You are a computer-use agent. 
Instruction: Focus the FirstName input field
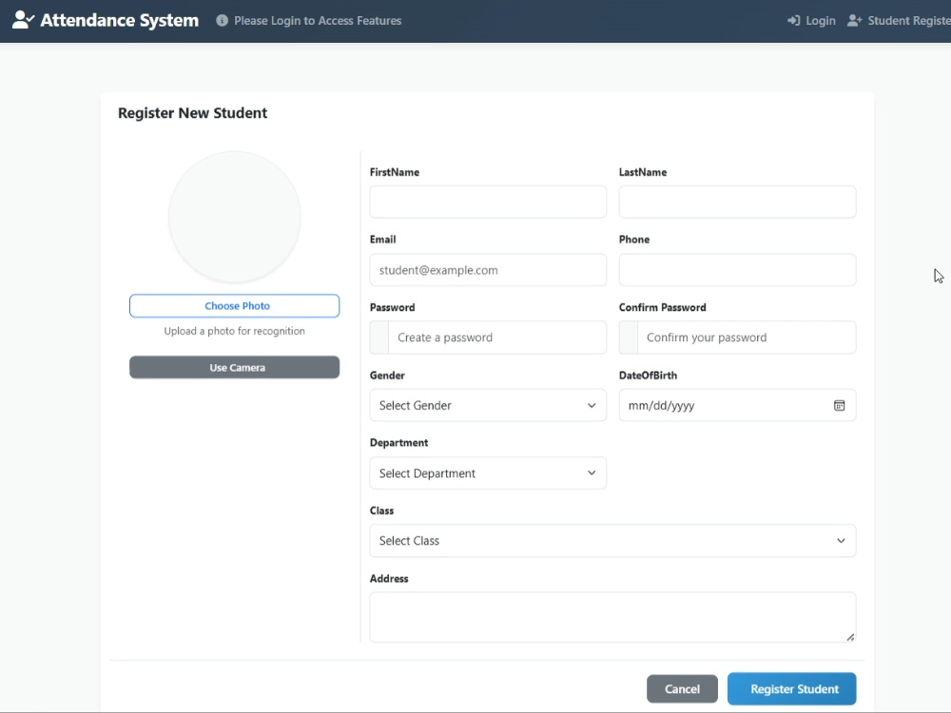[x=488, y=202]
